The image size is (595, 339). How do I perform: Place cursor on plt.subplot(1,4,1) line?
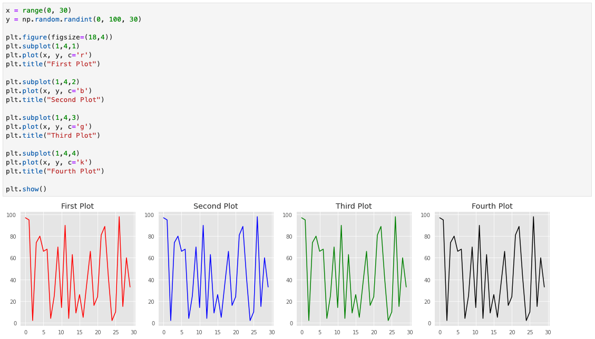click(43, 46)
